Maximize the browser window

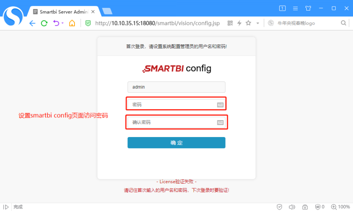[x=334, y=8]
